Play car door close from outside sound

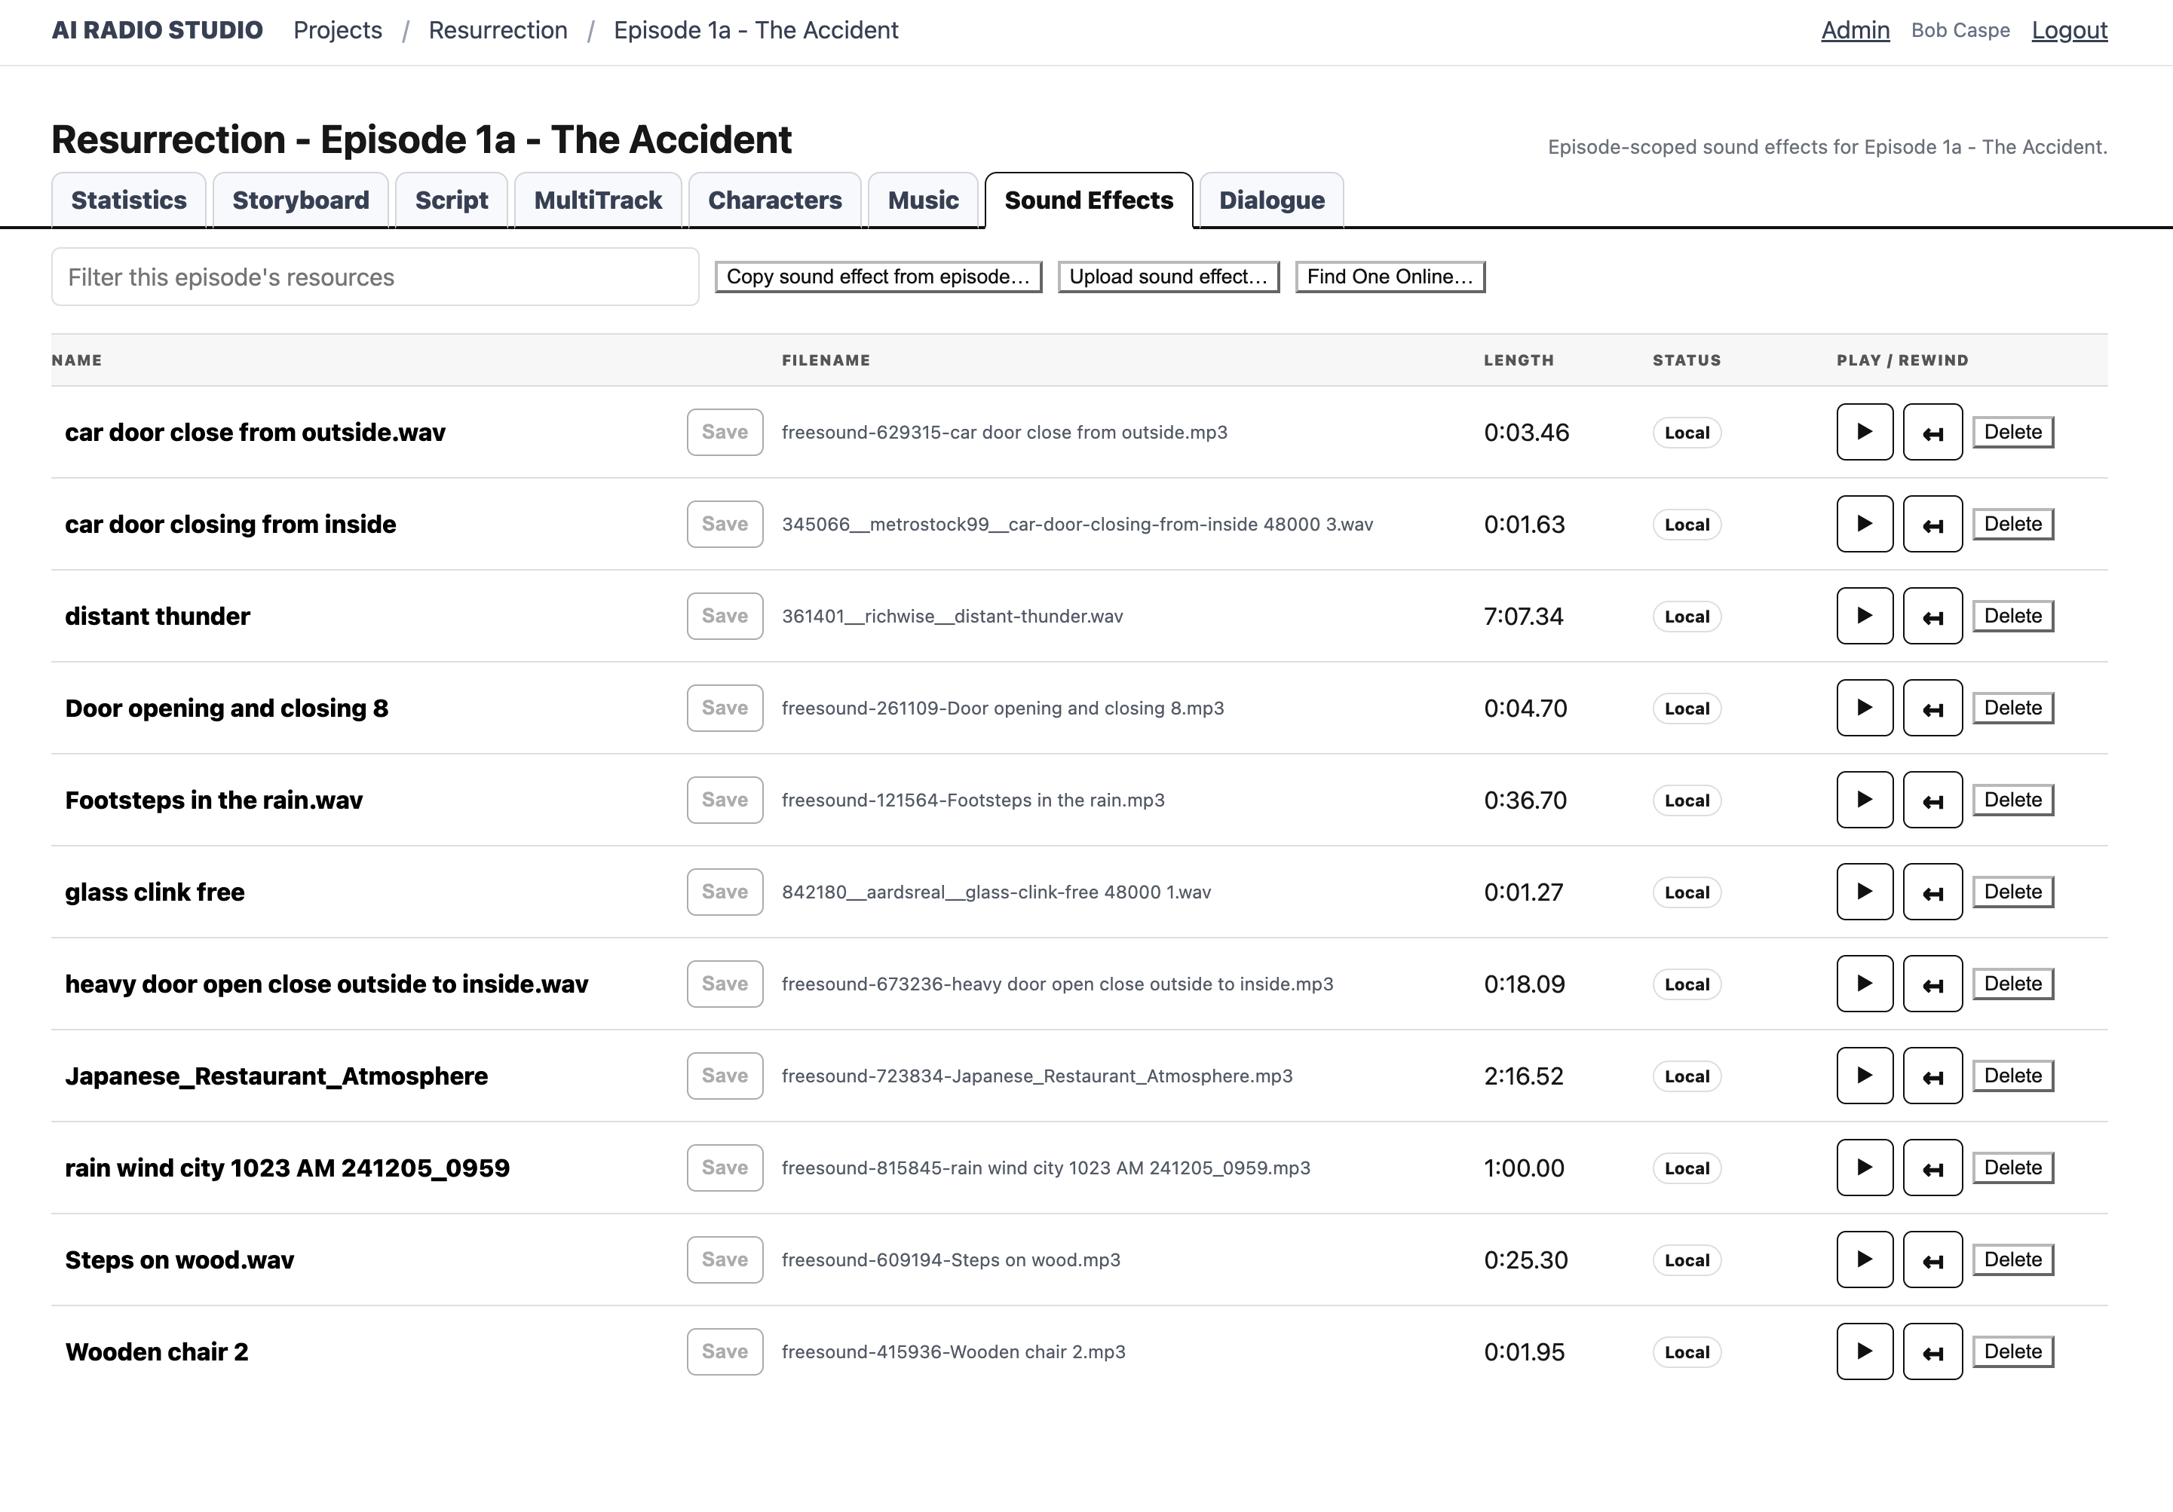pos(1865,431)
